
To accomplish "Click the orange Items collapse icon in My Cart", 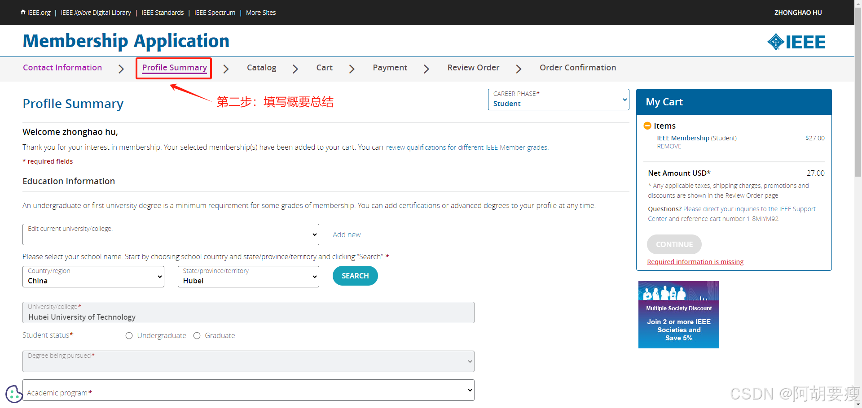I will click(647, 126).
